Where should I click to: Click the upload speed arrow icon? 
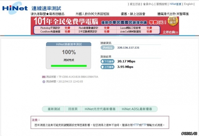click(x=103, y=67)
